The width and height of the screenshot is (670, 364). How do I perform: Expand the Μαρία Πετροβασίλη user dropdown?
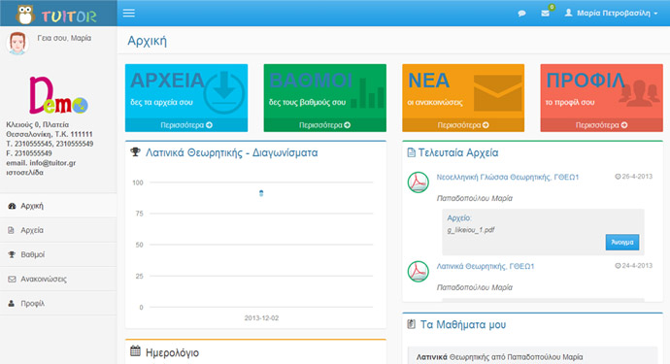click(x=611, y=14)
